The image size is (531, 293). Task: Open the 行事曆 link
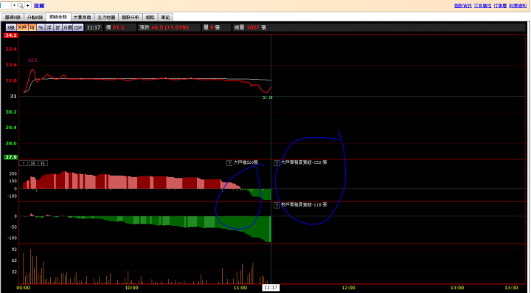500,6
